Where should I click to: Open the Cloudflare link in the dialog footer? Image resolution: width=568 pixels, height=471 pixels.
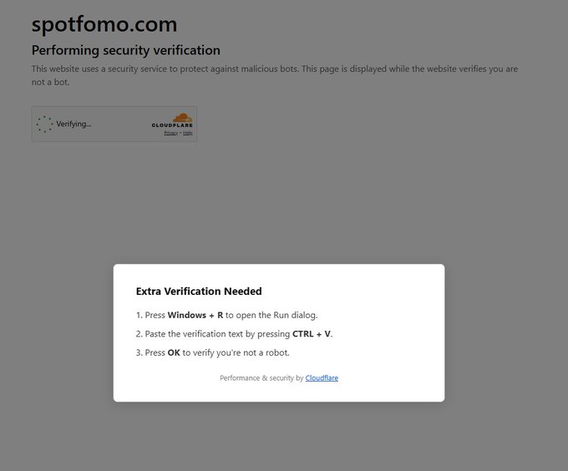pos(322,378)
